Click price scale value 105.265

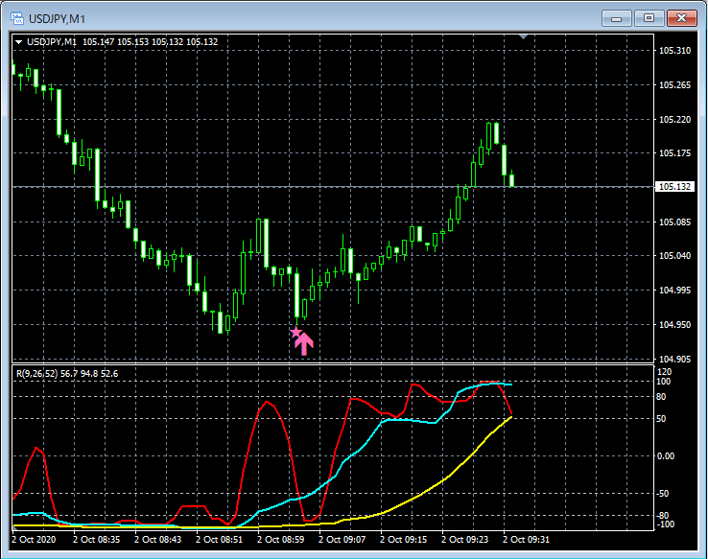(x=674, y=84)
